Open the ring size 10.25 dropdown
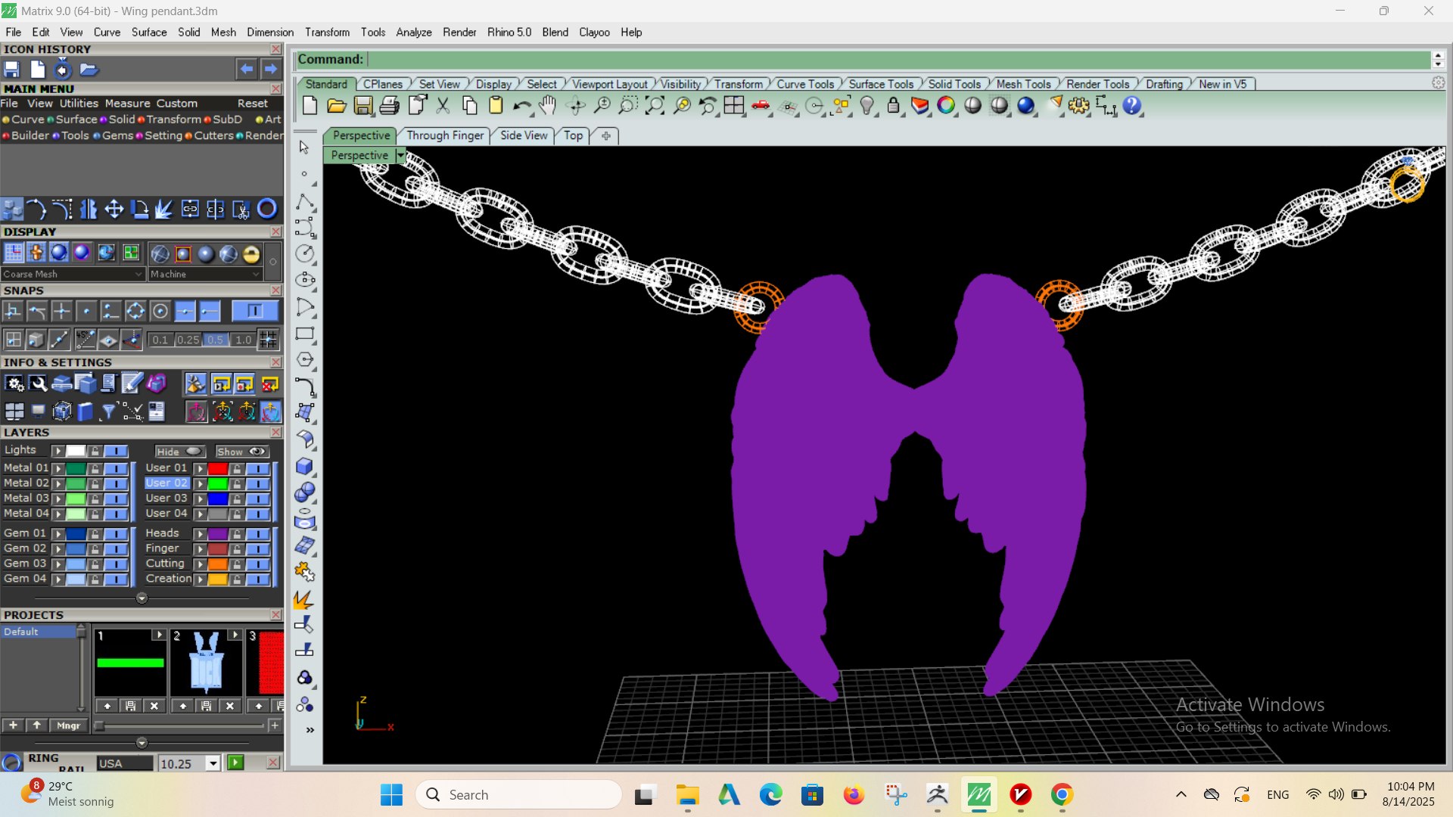1453x817 pixels. 213,764
